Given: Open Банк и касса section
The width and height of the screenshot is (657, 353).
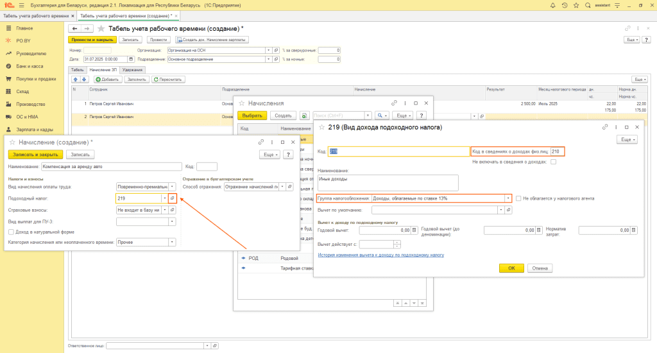Looking at the screenshot, I should pyautogui.click(x=30, y=66).
